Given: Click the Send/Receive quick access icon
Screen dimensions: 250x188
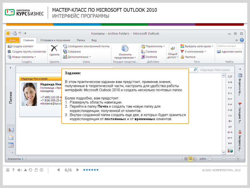Looking at the screenshot, I should coord(14,33).
